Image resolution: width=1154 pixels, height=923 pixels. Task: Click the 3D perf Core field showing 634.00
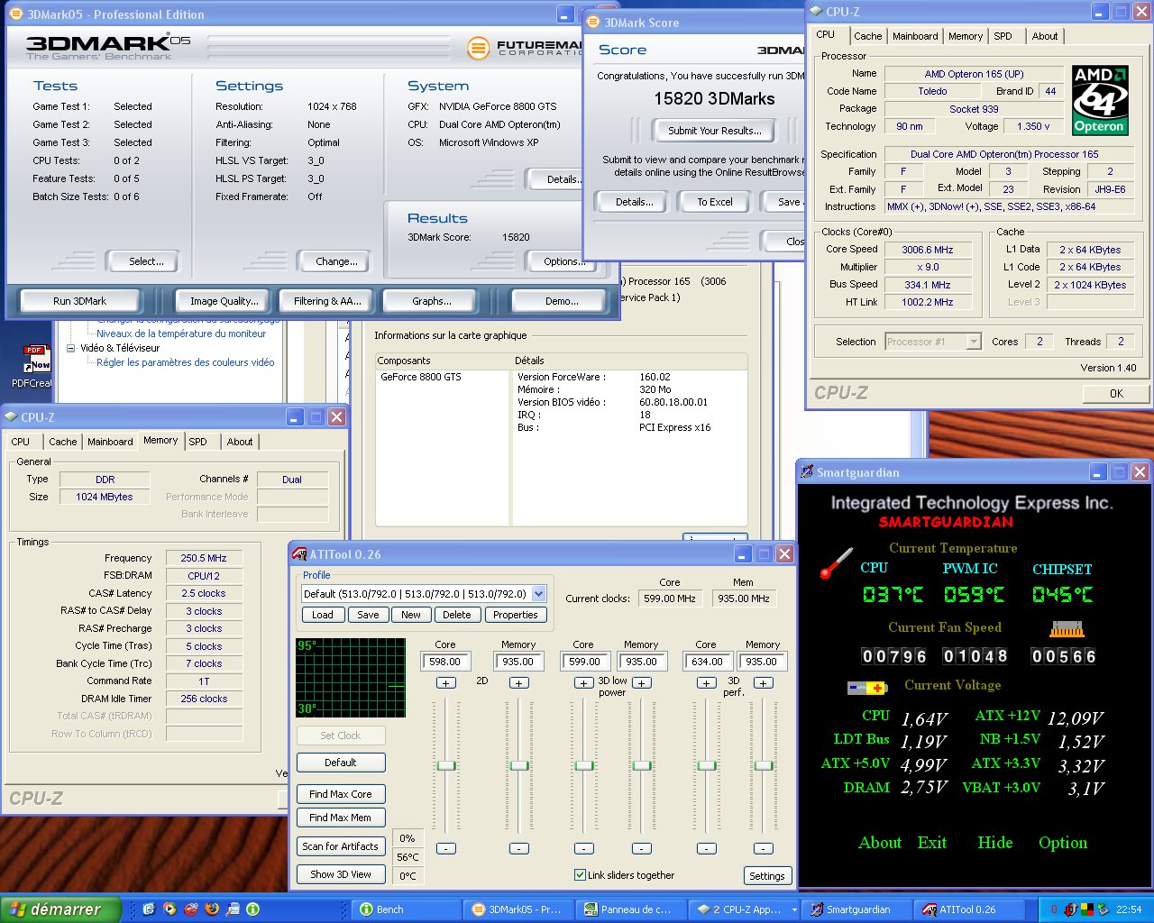[707, 662]
